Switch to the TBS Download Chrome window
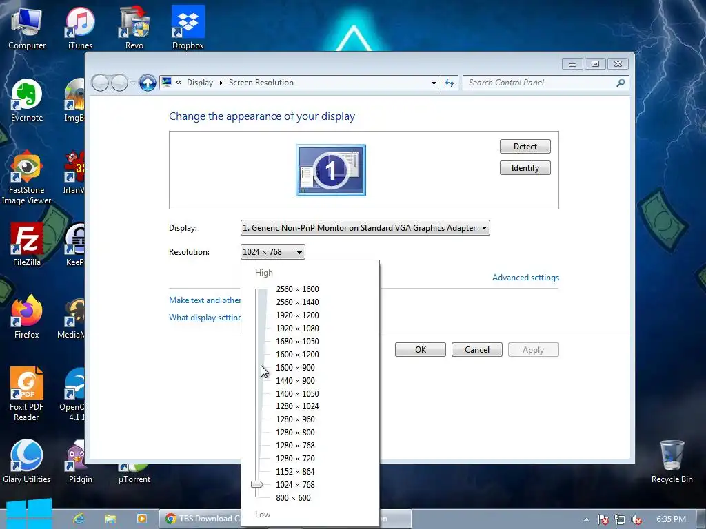 (201, 519)
